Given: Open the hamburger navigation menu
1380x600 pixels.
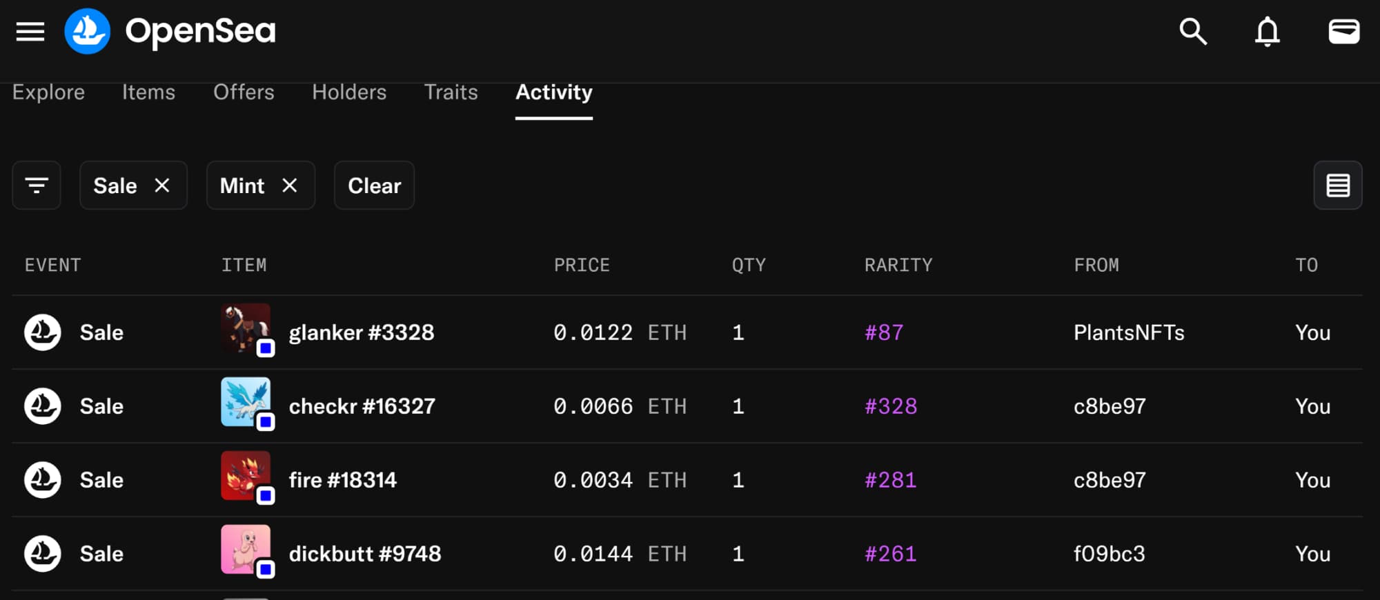Looking at the screenshot, I should tap(30, 31).
